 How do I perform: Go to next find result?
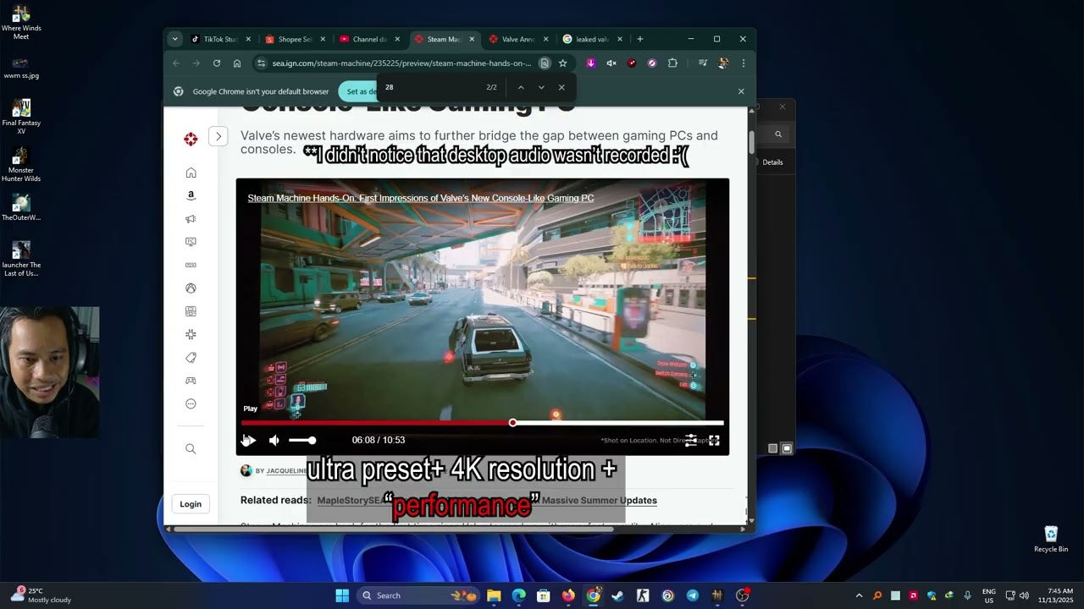point(541,87)
